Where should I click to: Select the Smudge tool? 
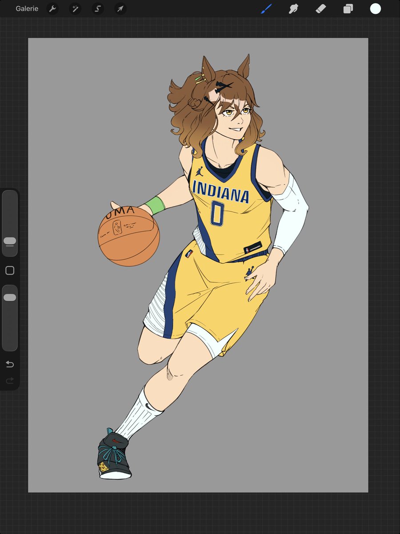tap(293, 8)
